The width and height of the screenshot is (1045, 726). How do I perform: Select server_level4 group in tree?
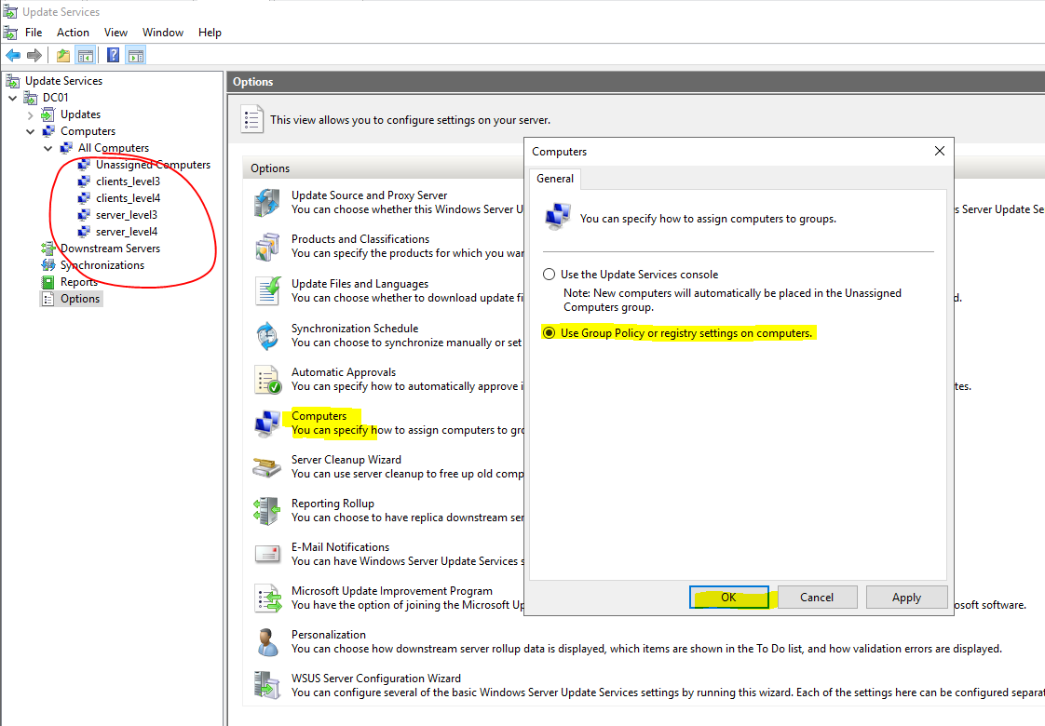127,231
